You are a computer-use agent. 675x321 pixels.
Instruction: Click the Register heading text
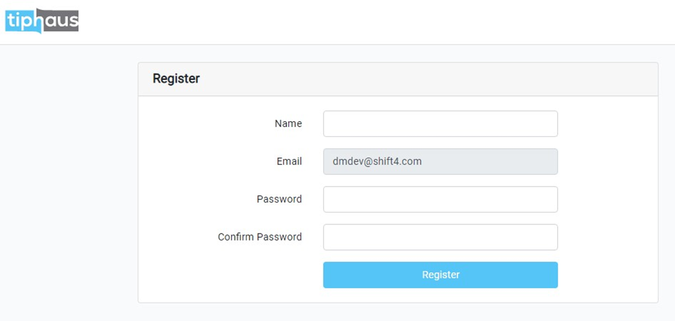(x=176, y=79)
